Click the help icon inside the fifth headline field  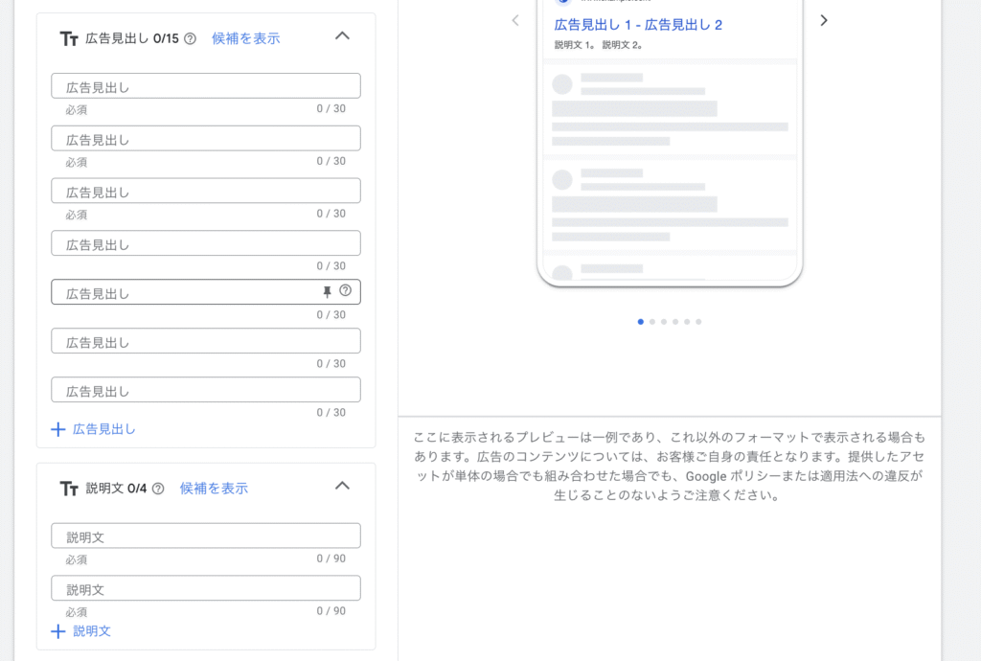click(346, 291)
